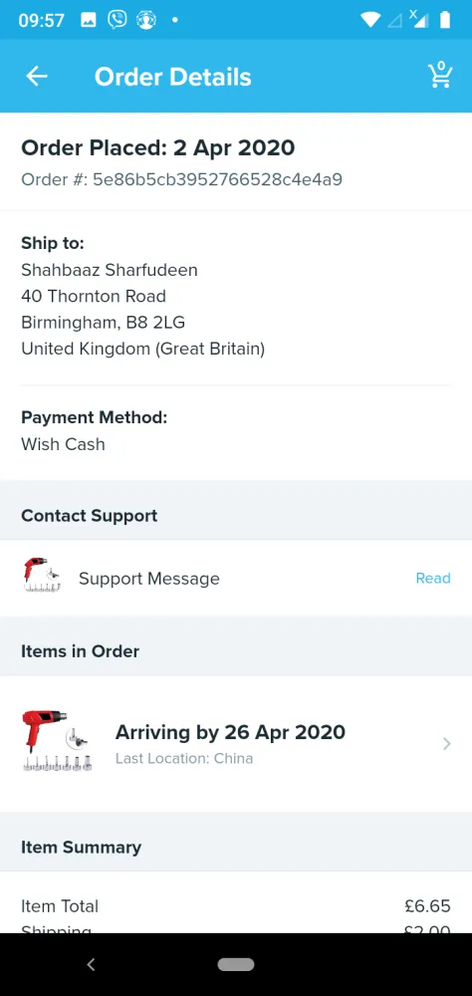Tap the Viber notification icon

[x=117, y=20]
